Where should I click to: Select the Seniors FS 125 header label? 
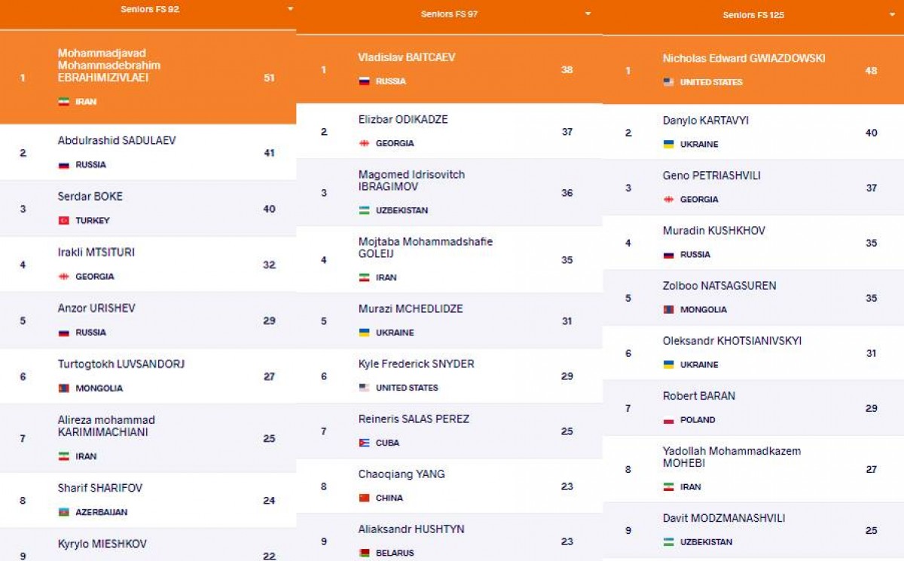753,15
